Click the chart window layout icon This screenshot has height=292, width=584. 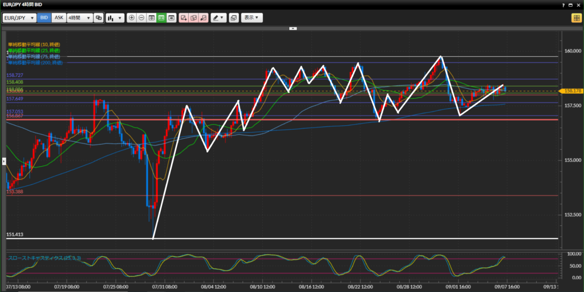pyautogui.click(x=233, y=18)
